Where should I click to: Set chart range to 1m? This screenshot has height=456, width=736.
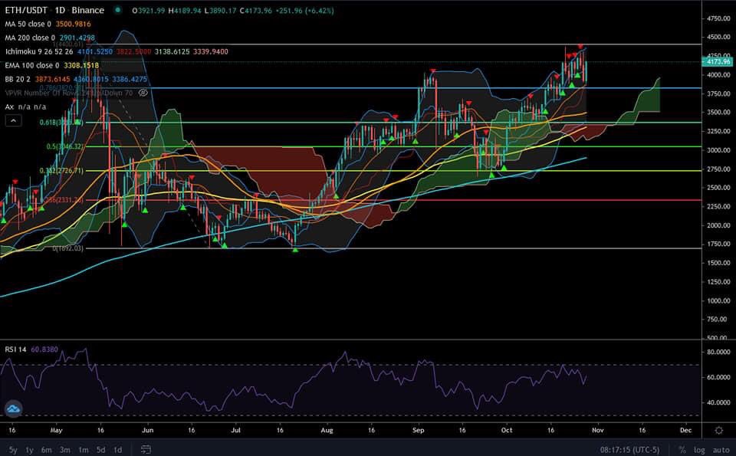pos(83,449)
